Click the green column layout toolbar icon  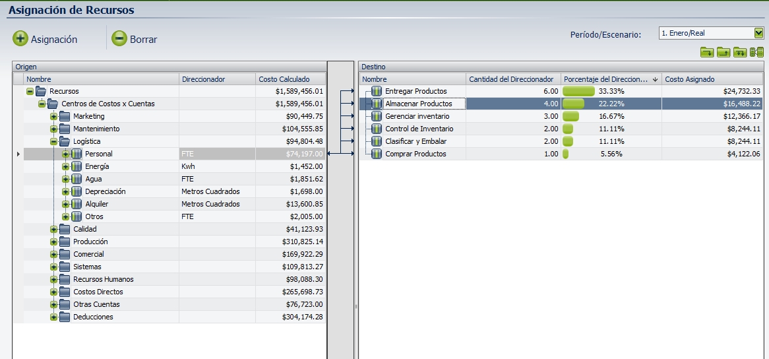(x=756, y=52)
